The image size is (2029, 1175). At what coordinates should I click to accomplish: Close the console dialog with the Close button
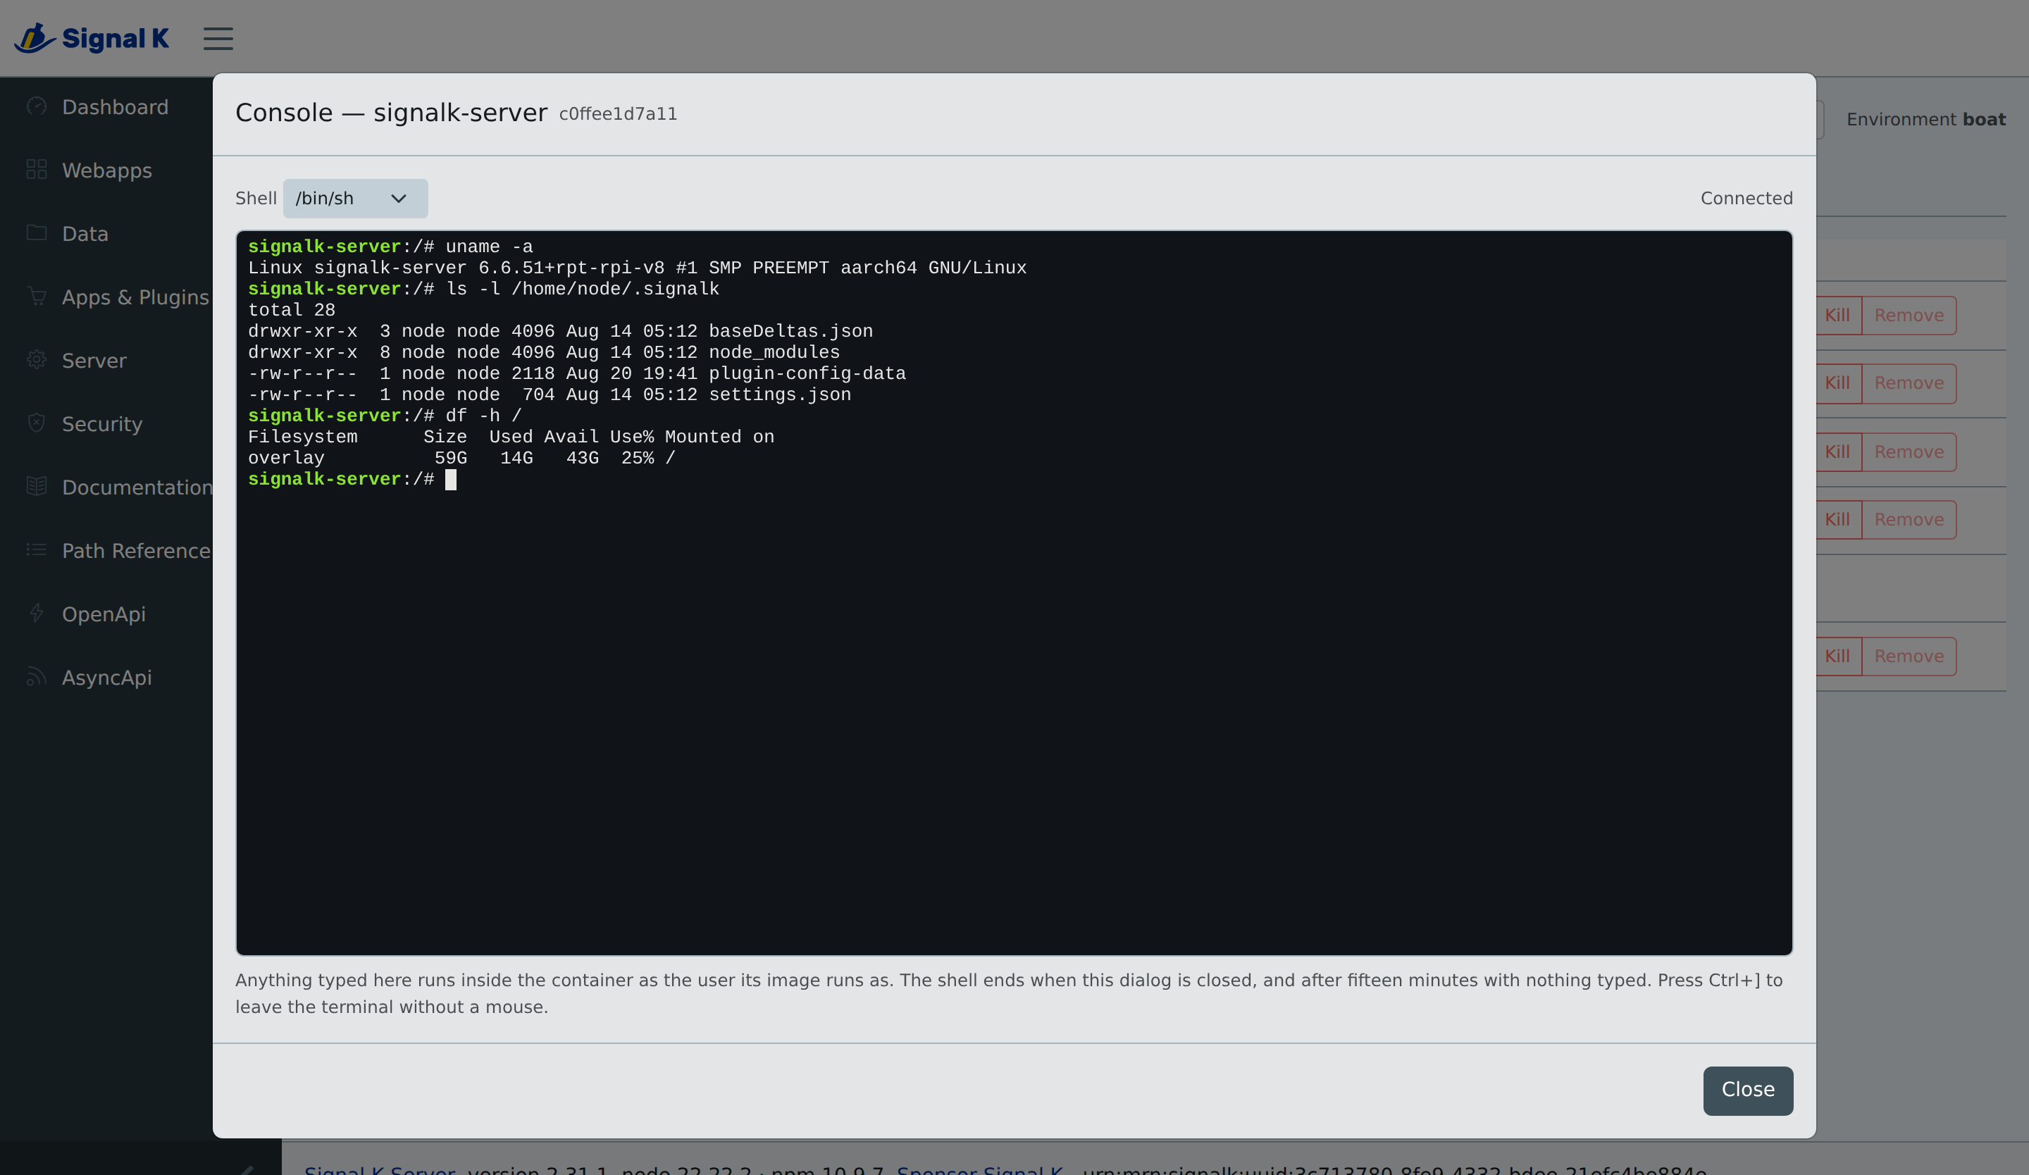(1747, 1090)
